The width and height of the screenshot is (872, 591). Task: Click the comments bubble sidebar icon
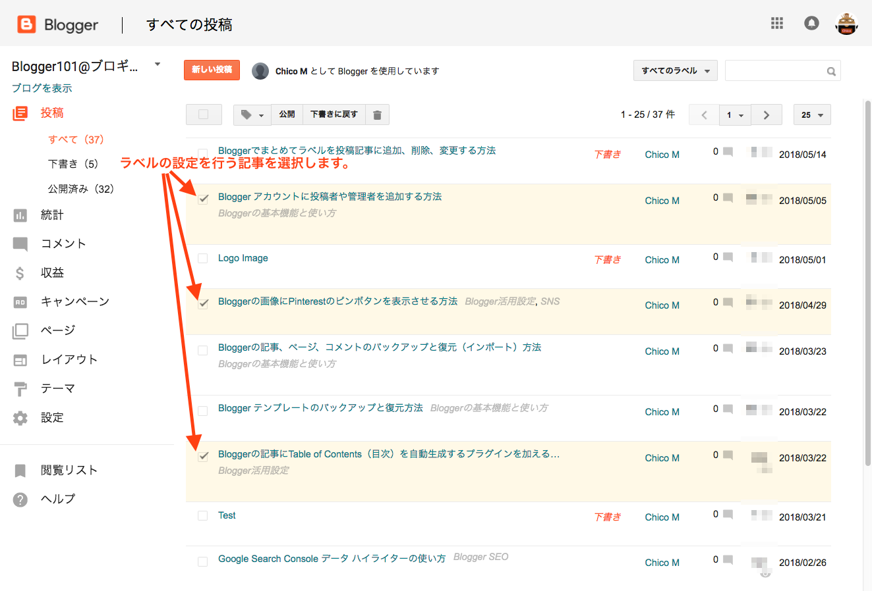[x=20, y=244]
